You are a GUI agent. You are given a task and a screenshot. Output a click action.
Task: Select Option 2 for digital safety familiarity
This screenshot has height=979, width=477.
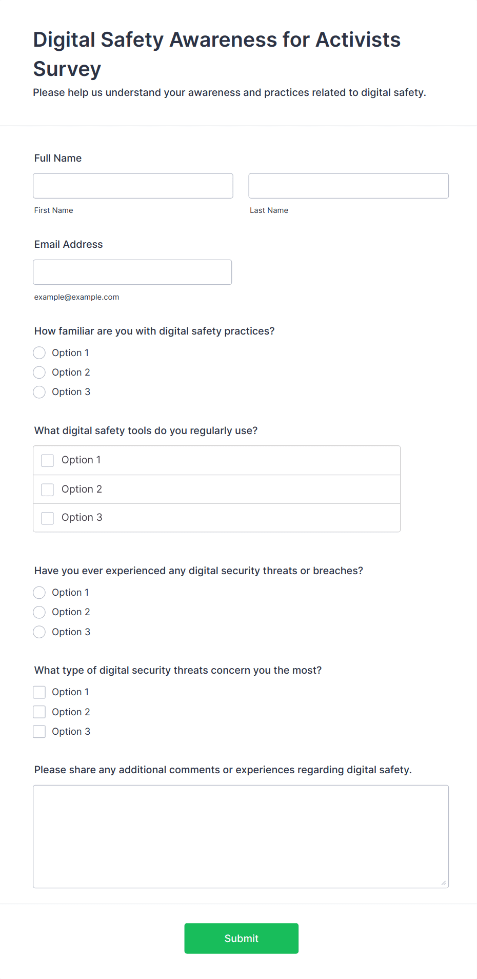point(39,372)
